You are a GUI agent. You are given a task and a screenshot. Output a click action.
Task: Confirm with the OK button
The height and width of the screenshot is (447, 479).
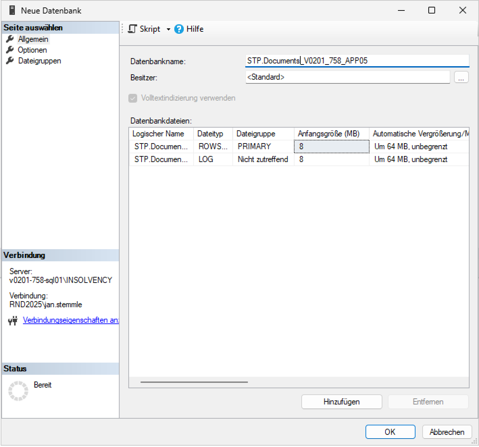point(390,432)
